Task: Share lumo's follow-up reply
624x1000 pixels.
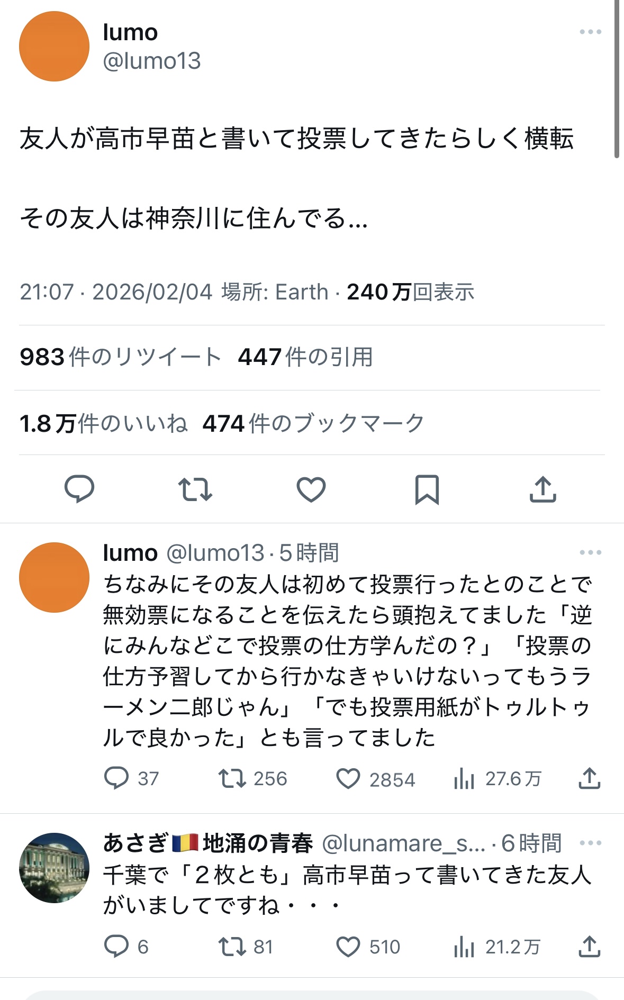Action: (589, 778)
